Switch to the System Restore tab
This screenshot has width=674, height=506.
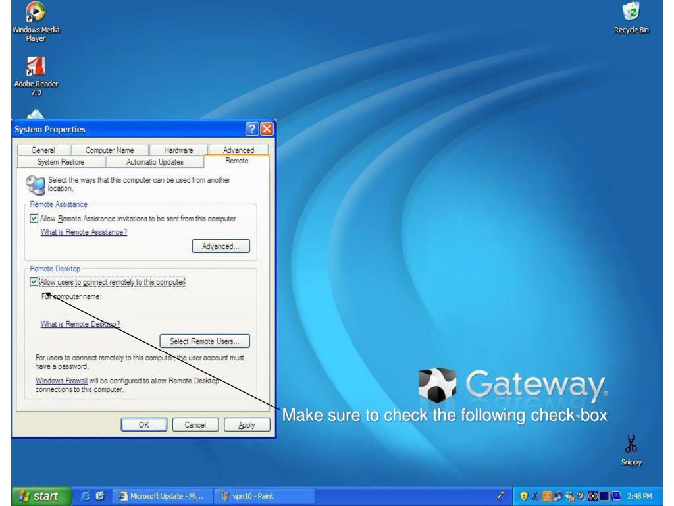[61, 162]
